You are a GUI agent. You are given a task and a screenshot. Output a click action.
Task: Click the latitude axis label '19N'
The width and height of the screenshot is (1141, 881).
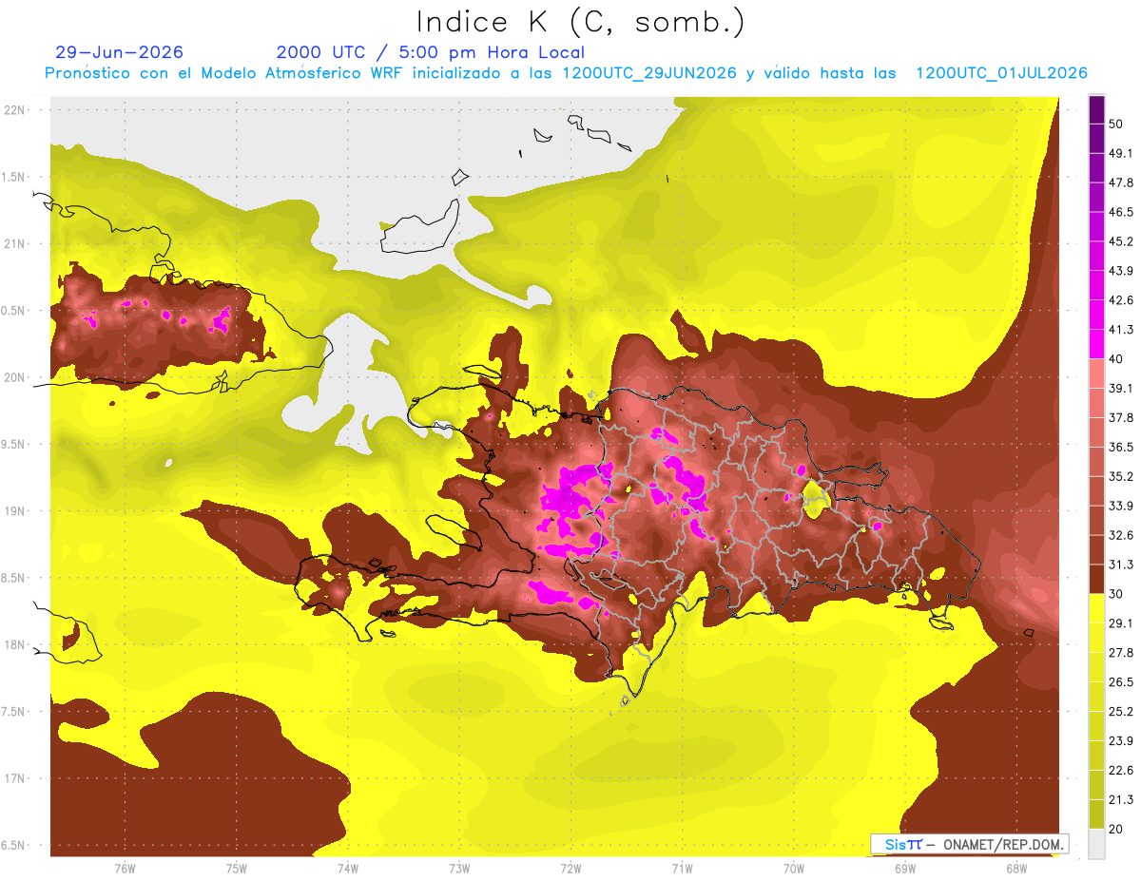coord(13,511)
